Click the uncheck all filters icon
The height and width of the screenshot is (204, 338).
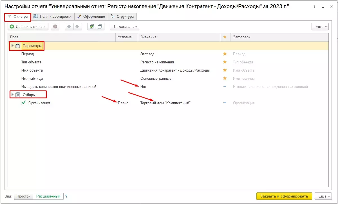pos(100,26)
